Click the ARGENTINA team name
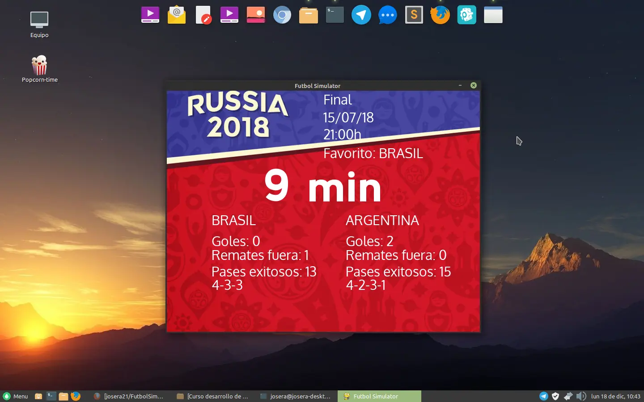The height and width of the screenshot is (402, 644). pyautogui.click(x=382, y=220)
